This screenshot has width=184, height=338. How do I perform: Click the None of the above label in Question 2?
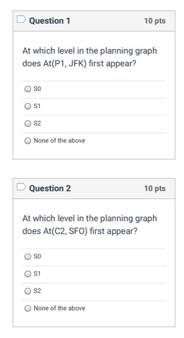pyautogui.click(x=59, y=308)
